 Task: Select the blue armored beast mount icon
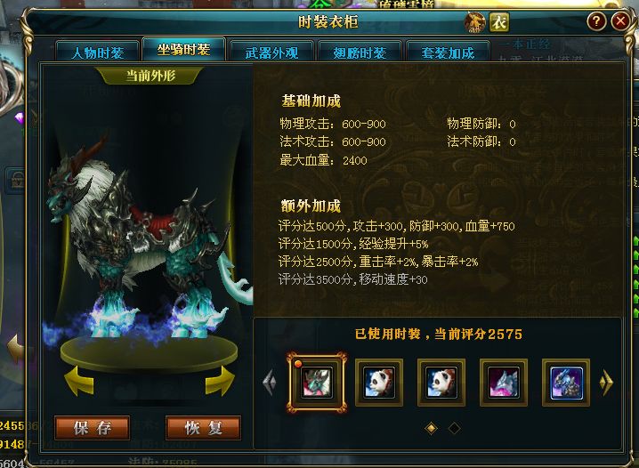tap(566, 383)
